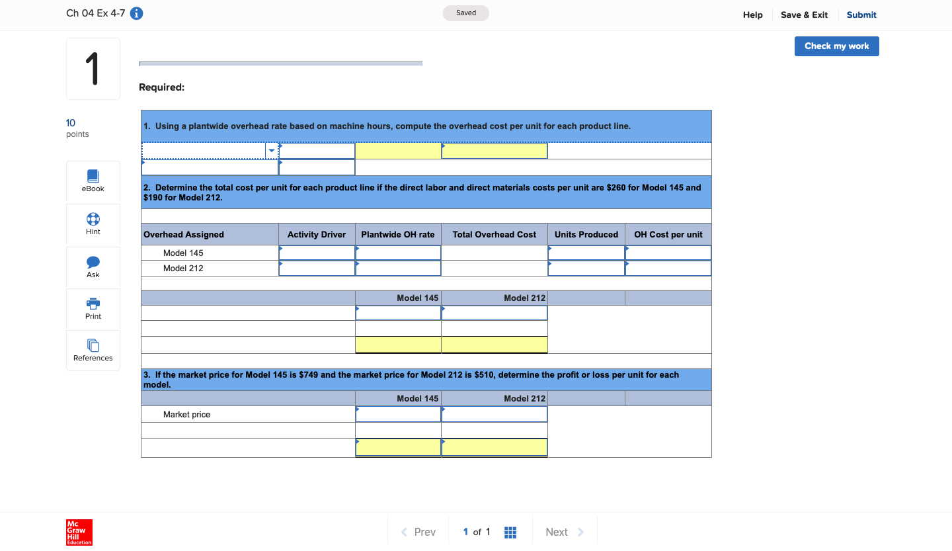Click the McGraw Hill Education logo

click(79, 532)
